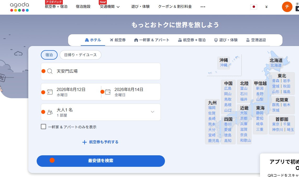The image size is (299, 177).
Task: Switch to the ホテル search tab
Action: click(x=93, y=40)
